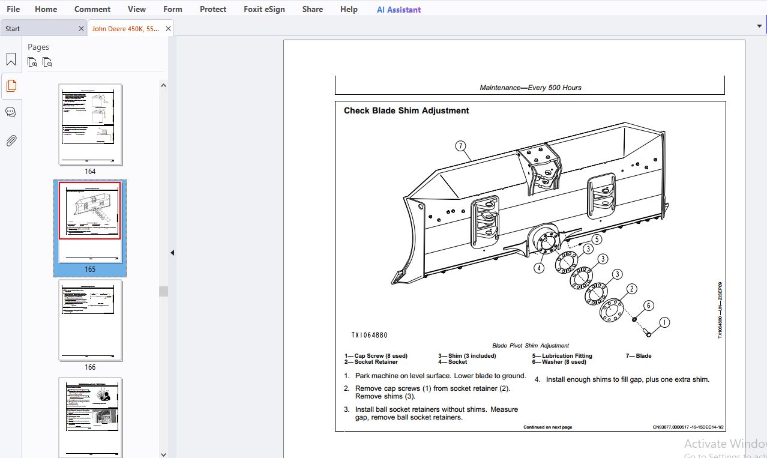Open the View ribbon tab
767x458 pixels.
(x=137, y=9)
